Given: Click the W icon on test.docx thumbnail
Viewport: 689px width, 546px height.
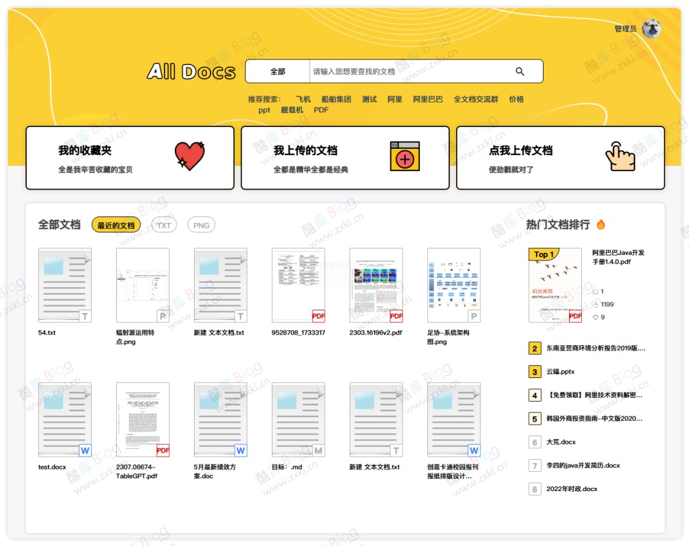Looking at the screenshot, I should point(86,450).
